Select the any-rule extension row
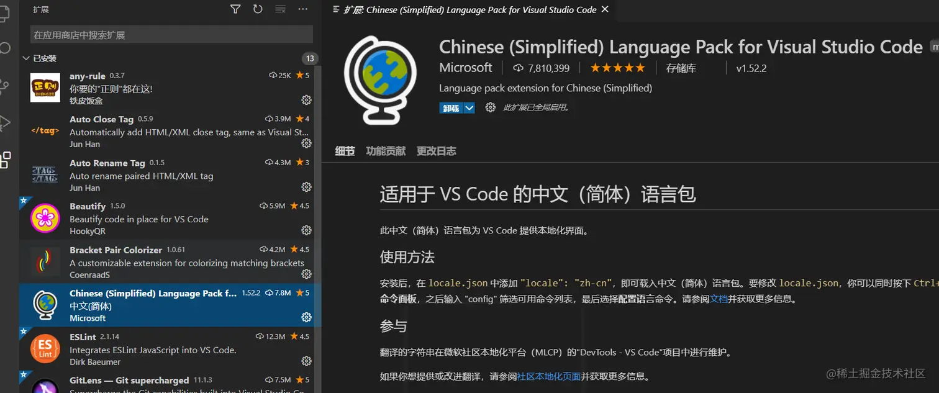 click(166, 88)
